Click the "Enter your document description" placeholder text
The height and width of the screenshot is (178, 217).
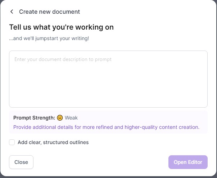(63, 59)
